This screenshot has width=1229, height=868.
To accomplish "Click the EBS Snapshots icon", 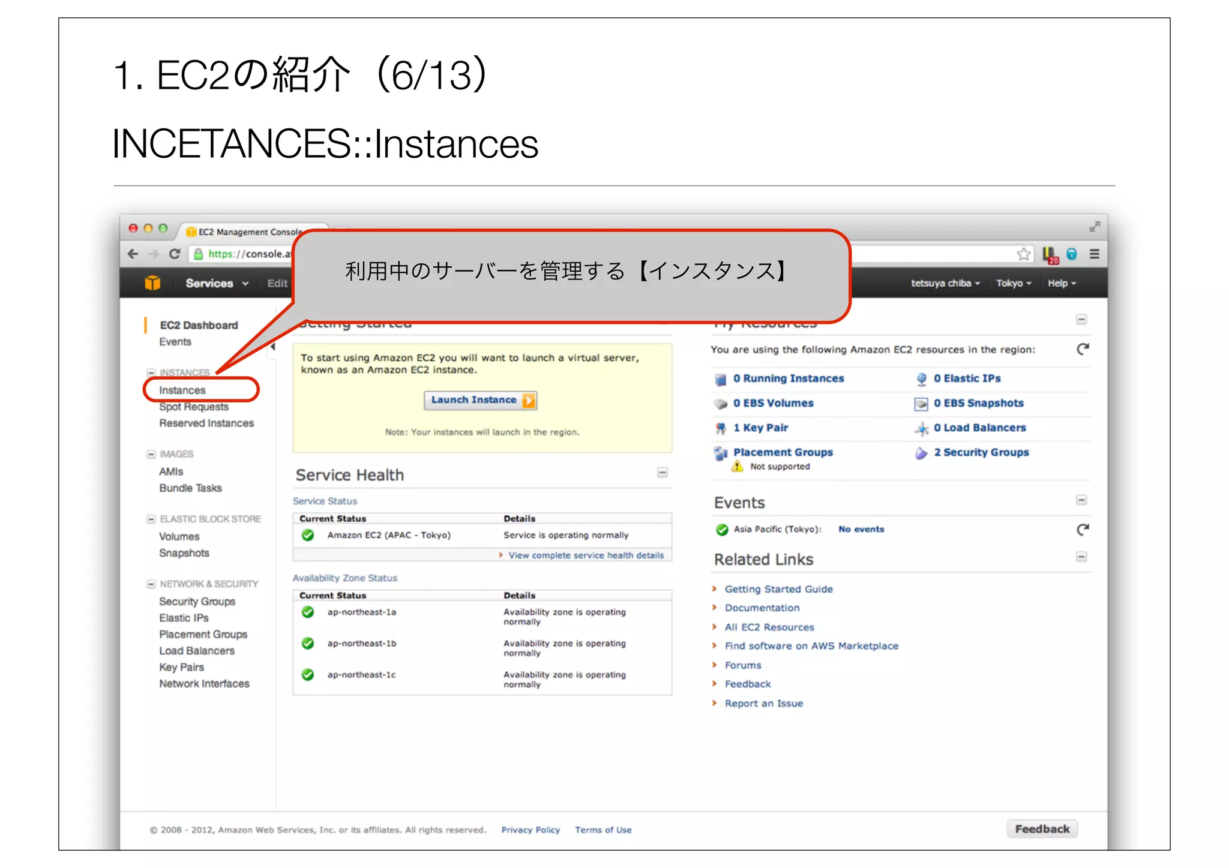I will (x=921, y=404).
